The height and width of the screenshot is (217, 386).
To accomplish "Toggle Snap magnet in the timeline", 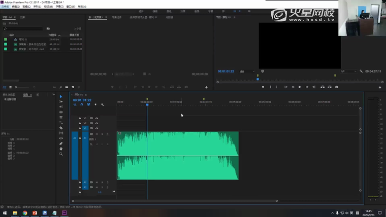I will (x=82, y=105).
